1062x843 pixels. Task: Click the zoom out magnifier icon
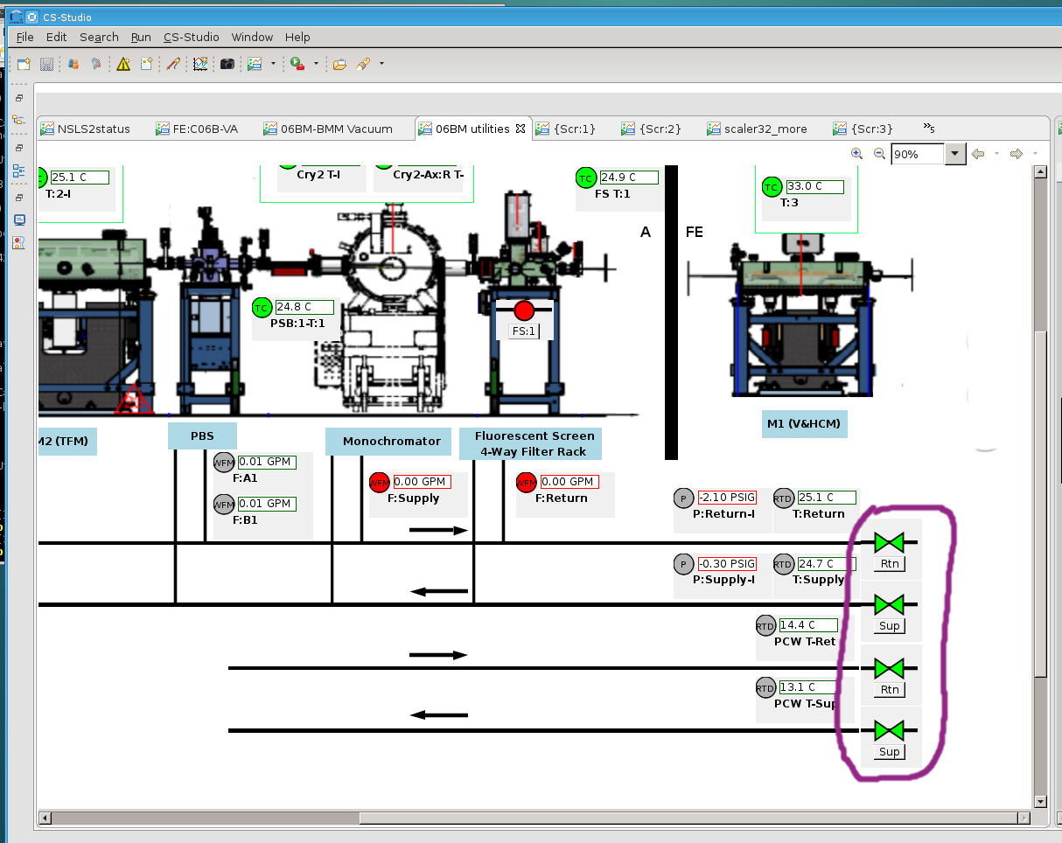pyautogui.click(x=880, y=153)
